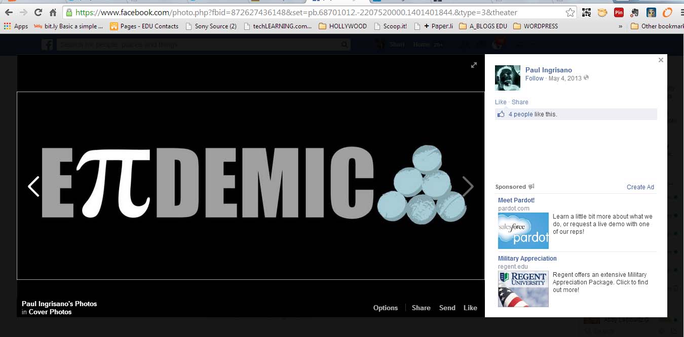Open the Hootsuite owl extension

pyautogui.click(x=651, y=13)
